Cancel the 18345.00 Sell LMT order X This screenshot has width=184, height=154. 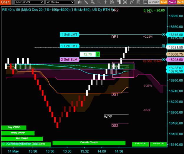tap(163, 35)
